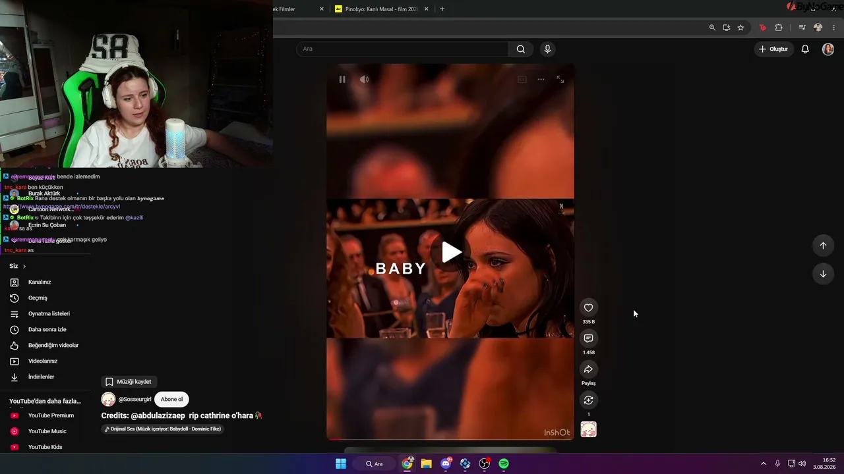The image size is (844, 474).
Task: Open Videolarınız in the sidebar
Action: pyautogui.click(x=46, y=361)
